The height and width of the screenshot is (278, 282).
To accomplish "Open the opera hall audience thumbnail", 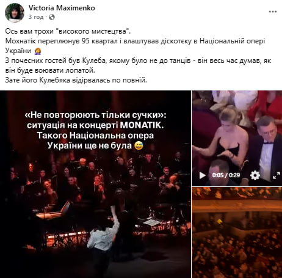I will 237,233.
